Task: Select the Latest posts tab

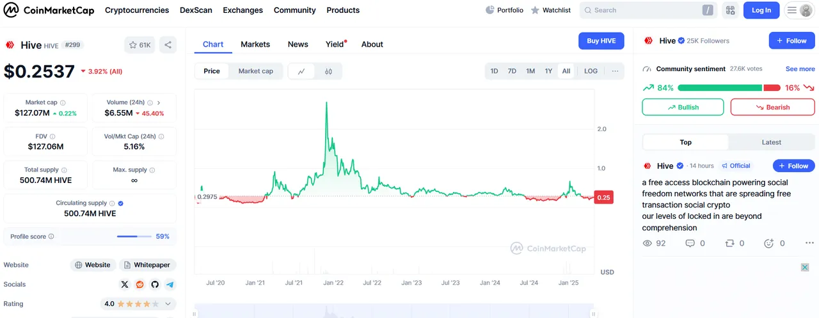Action: [x=771, y=142]
